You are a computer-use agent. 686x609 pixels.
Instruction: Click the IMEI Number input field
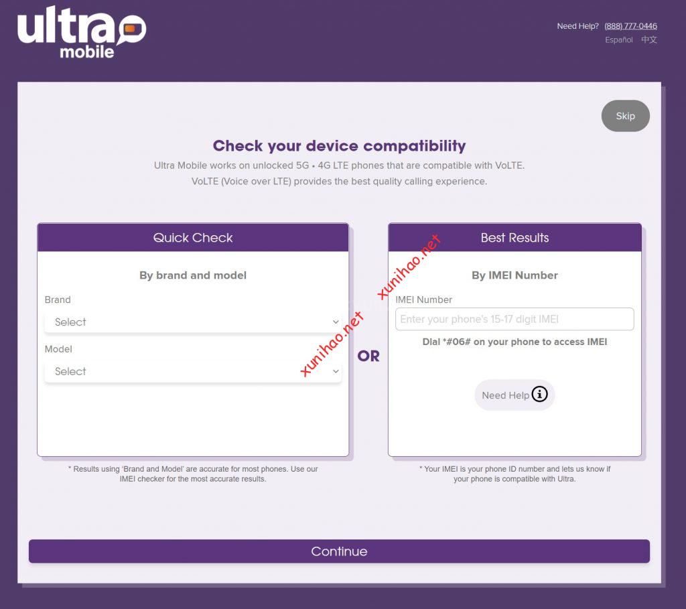point(514,319)
